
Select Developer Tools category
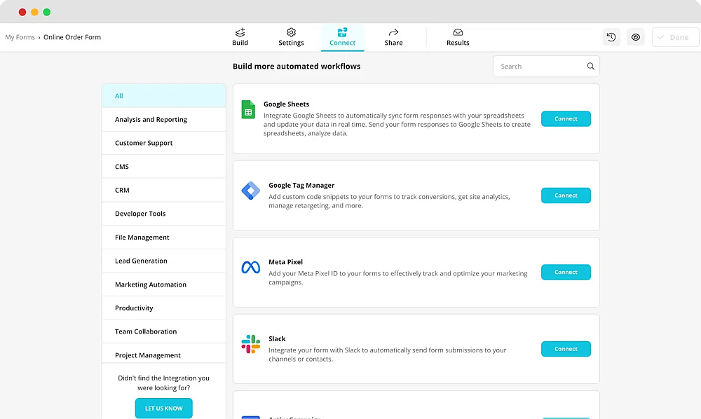click(163, 214)
